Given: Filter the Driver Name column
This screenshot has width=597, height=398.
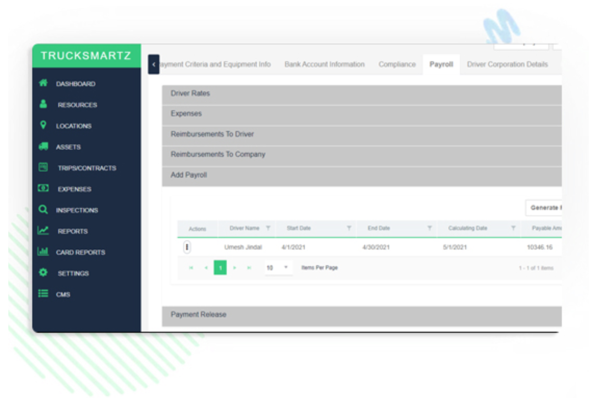Looking at the screenshot, I should coord(268,228).
